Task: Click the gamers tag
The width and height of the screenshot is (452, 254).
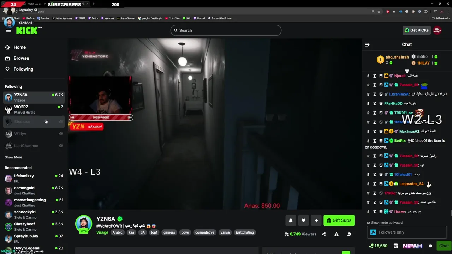Action: click(x=169, y=232)
